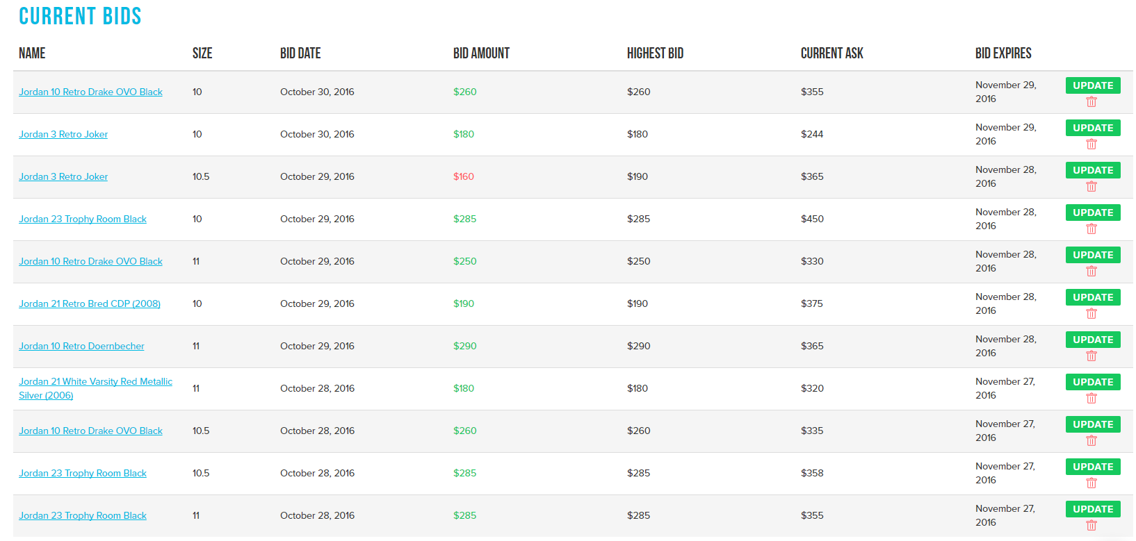Remove the Drake OVO Black size 10.5 bid
1136x541 pixels.
tap(1092, 441)
